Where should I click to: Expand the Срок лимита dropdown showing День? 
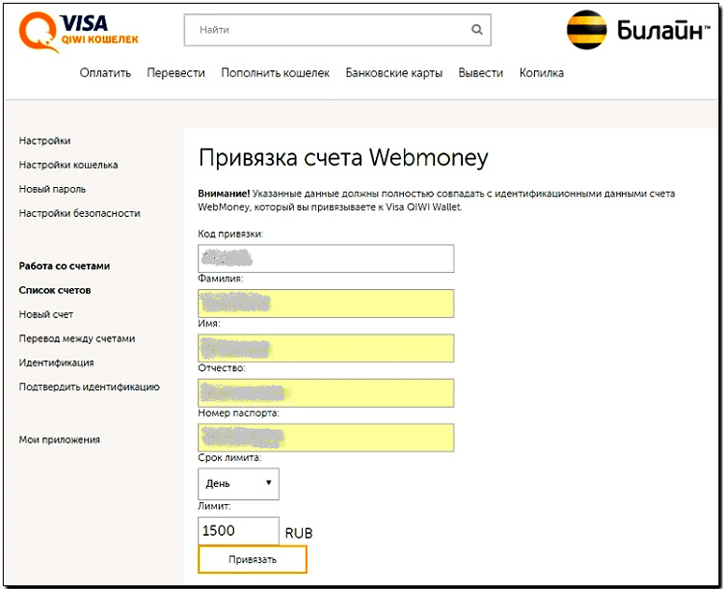[x=238, y=483]
